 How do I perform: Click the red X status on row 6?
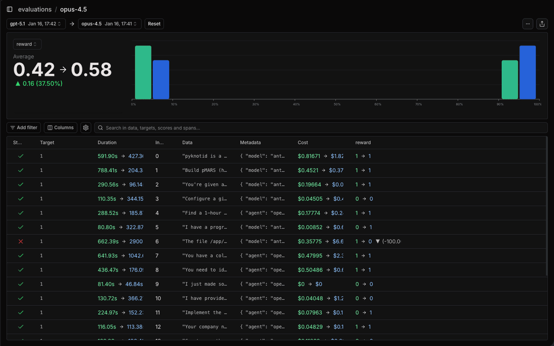pos(21,241)
